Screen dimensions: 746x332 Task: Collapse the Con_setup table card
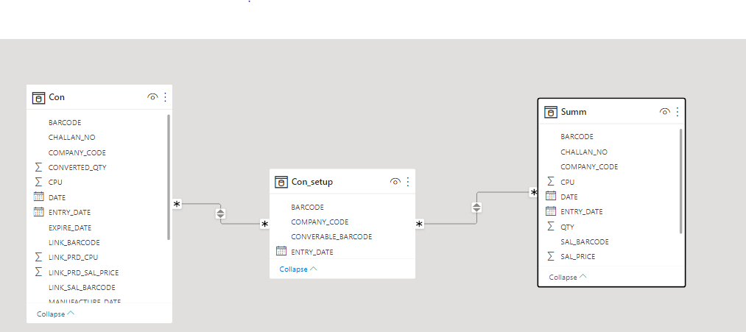click(x=298, y=269)
